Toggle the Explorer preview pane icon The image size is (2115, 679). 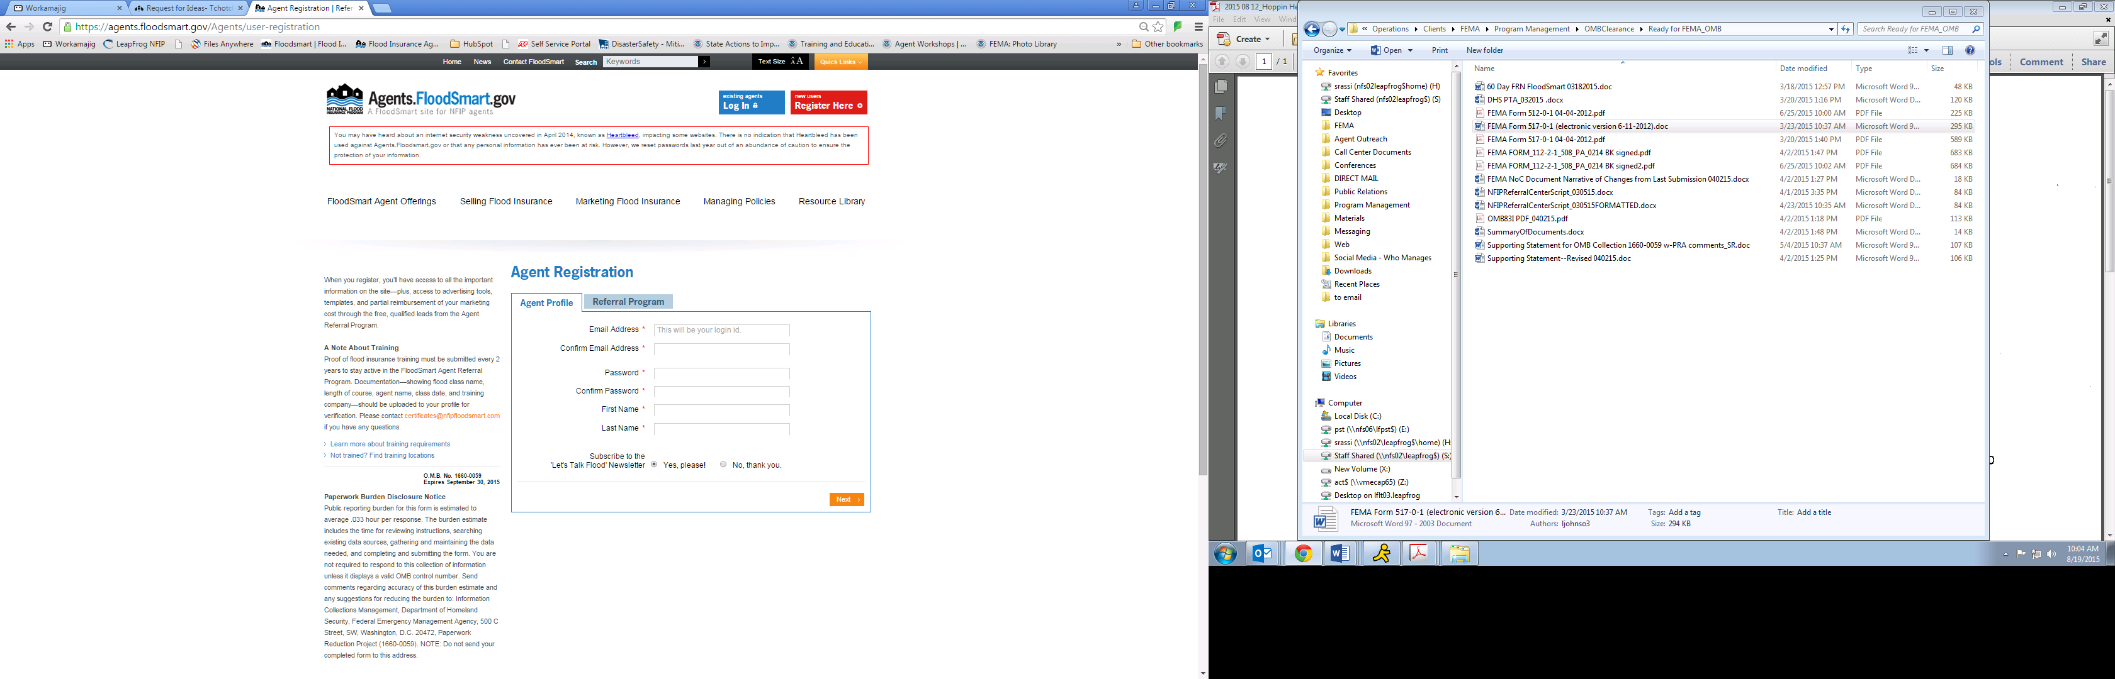pyautogui.click(x=1947, y=50)
